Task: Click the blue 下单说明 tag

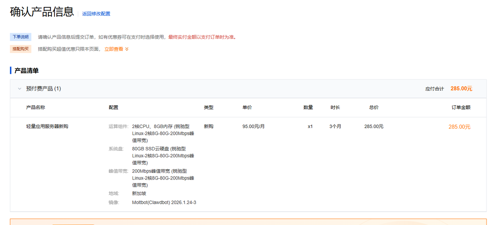Action: 20,37
